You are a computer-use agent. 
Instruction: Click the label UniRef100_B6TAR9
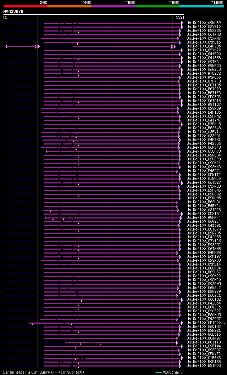(204, 89)
